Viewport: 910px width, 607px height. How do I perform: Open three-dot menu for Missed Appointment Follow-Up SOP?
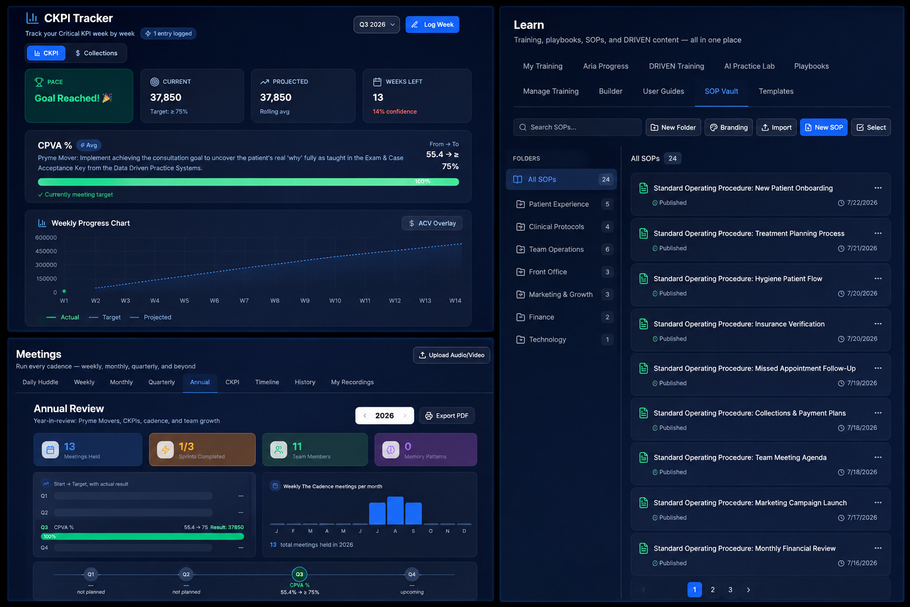coord(878,368)
